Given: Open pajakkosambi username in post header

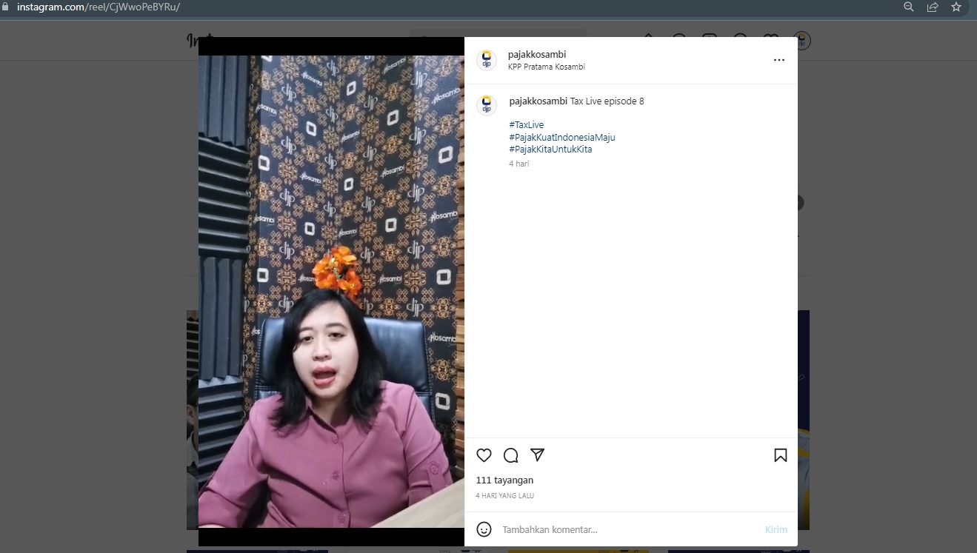Looking at the screenshot, I should (x=537, y=55).
